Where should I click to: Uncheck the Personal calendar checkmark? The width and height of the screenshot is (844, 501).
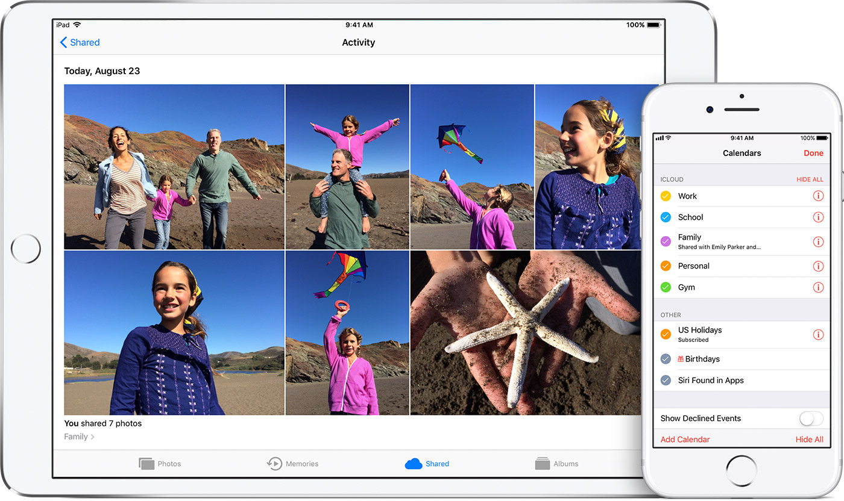click(666, 266)
